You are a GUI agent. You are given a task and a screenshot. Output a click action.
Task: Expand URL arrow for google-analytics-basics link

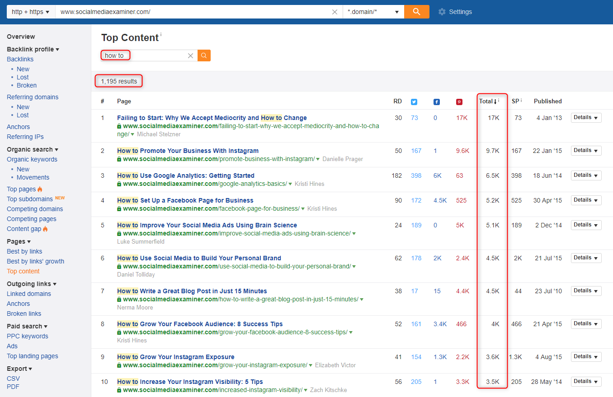(291, 184)
